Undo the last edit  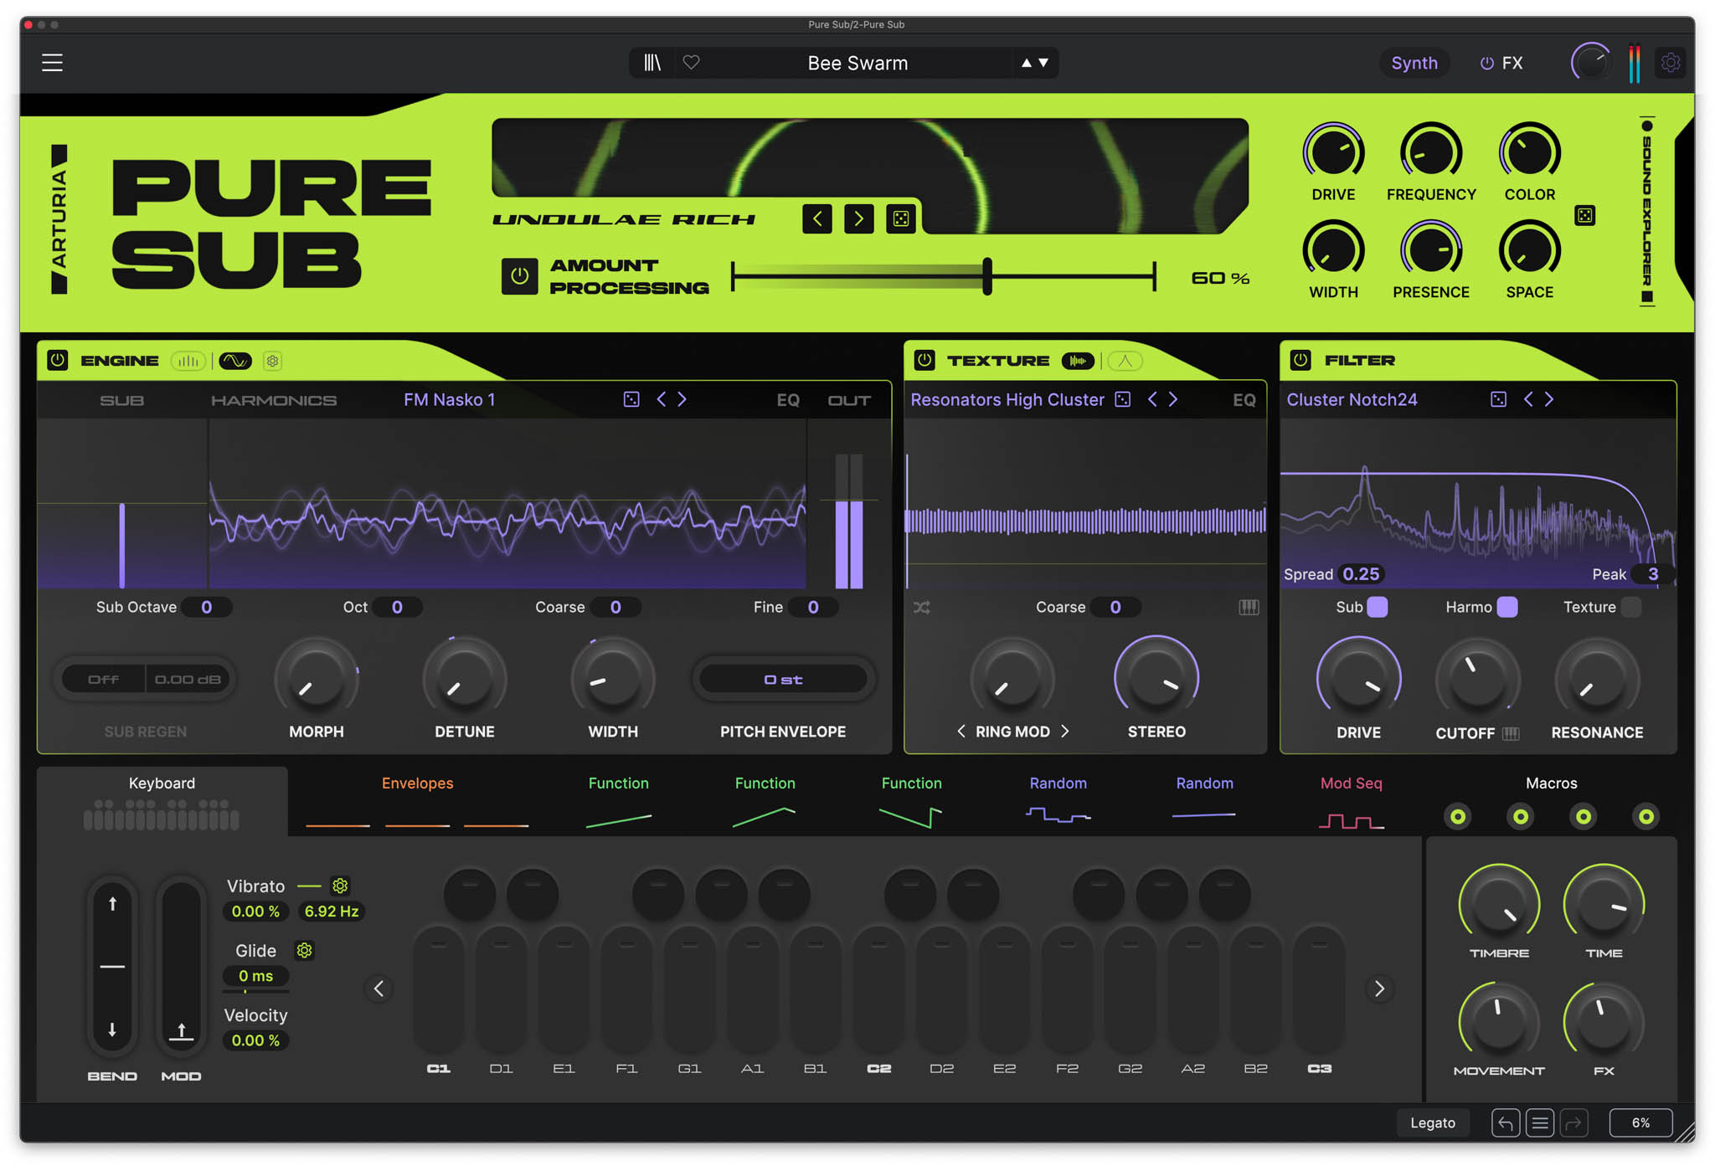[x=1505, y=1123]
